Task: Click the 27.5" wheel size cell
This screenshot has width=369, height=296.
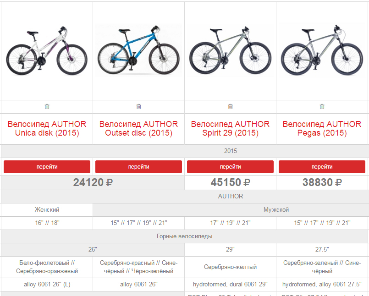Action: point(322,249)
